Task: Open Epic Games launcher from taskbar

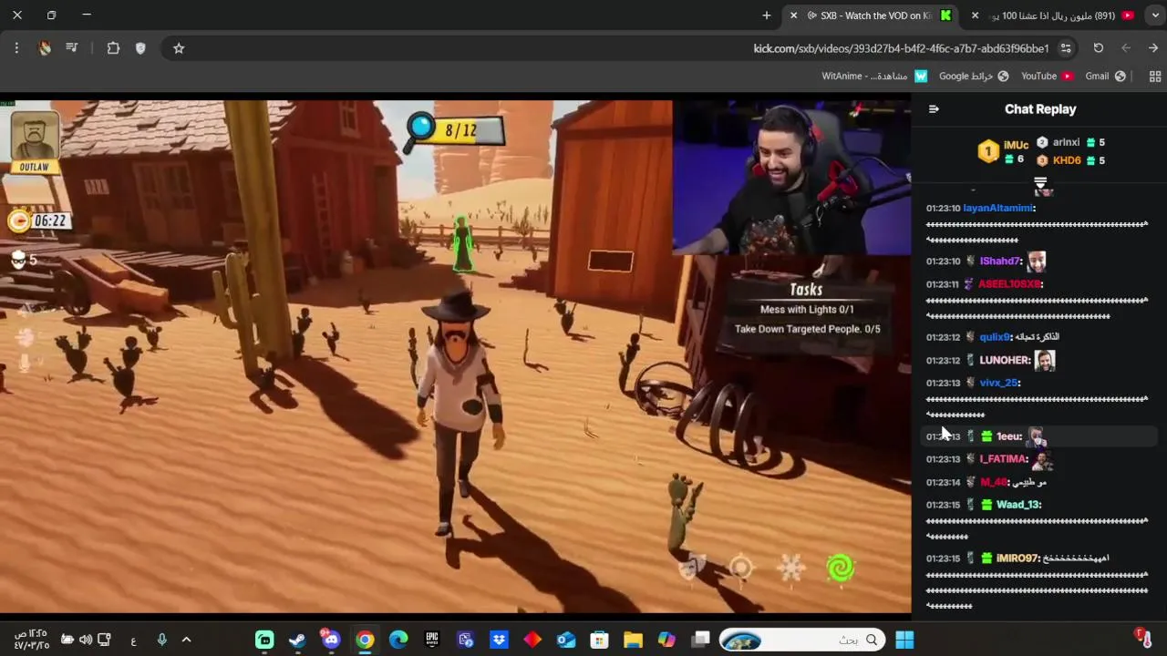Action: coord(432,641)
